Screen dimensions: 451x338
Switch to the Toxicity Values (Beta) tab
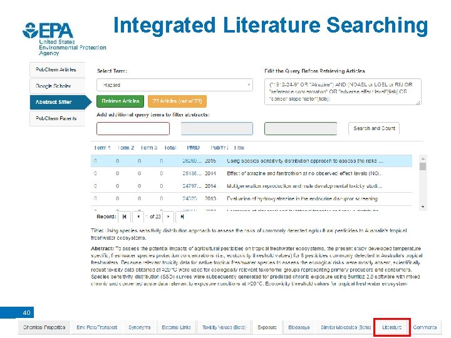[224, 327]
